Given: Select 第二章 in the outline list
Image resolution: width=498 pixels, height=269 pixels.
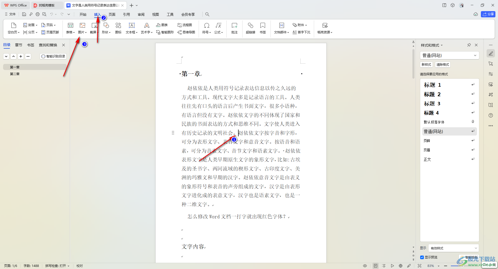Looking at the screenshot, I should 15,74.
